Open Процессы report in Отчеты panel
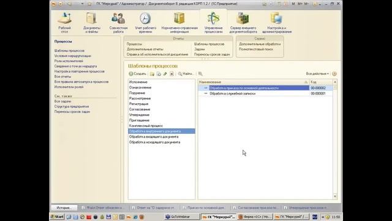Image resolution: width=392 pixels, height=221 pixels. coord(134,44)
